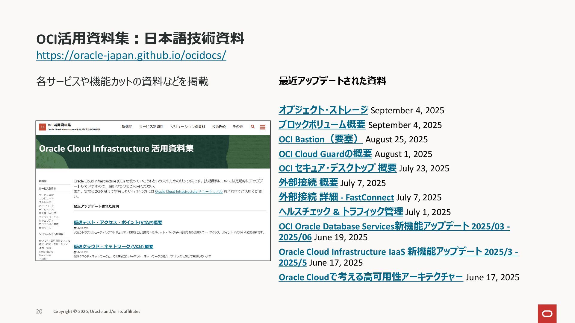Click the red Oracle logo in site header
The image size is (575, 323).
[42, 127]
